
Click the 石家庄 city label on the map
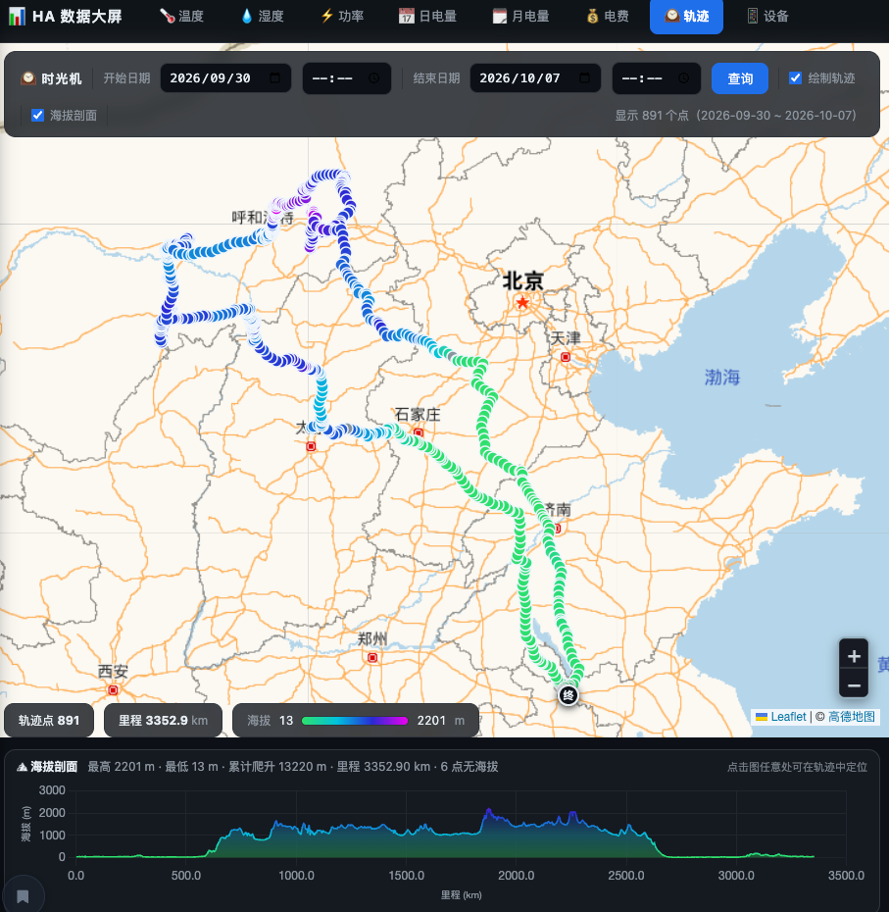click(418, 414)
